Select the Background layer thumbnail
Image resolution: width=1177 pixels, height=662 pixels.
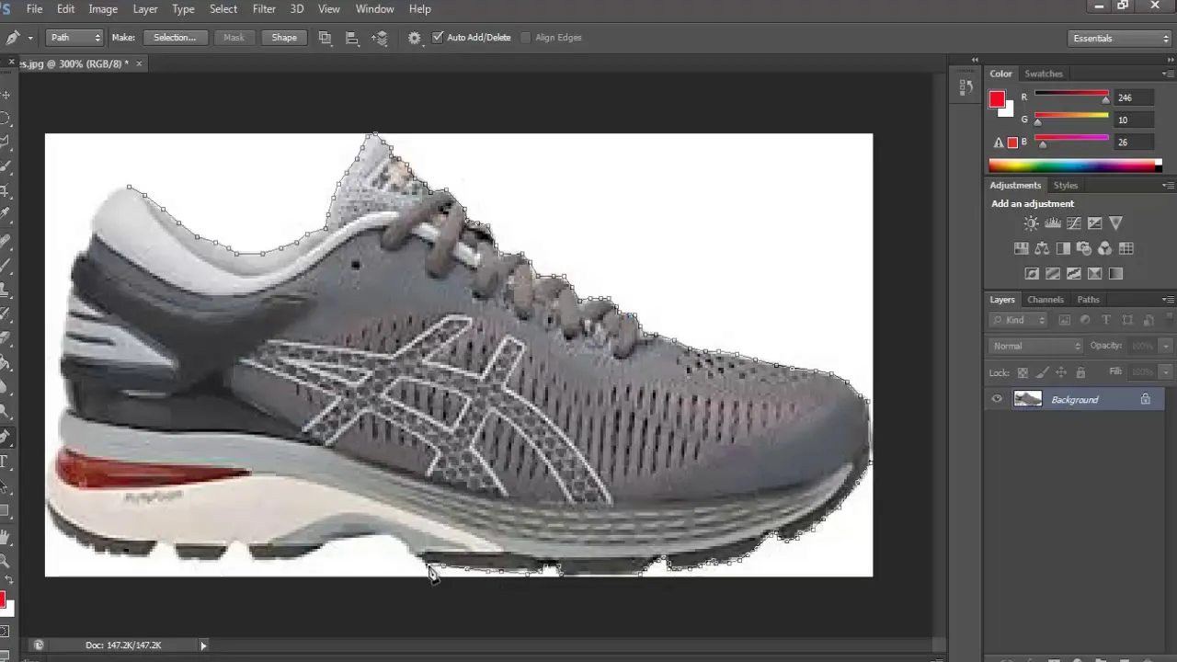click(x=1027, y=399)
